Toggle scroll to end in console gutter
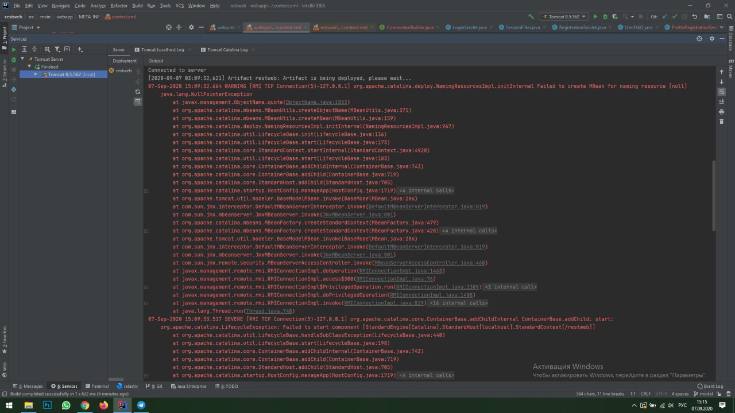 pos(722,102)
